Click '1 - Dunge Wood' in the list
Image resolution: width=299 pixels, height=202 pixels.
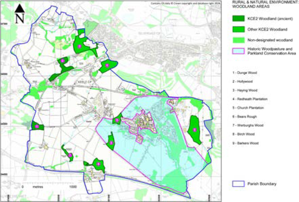[x=245, y=73]
